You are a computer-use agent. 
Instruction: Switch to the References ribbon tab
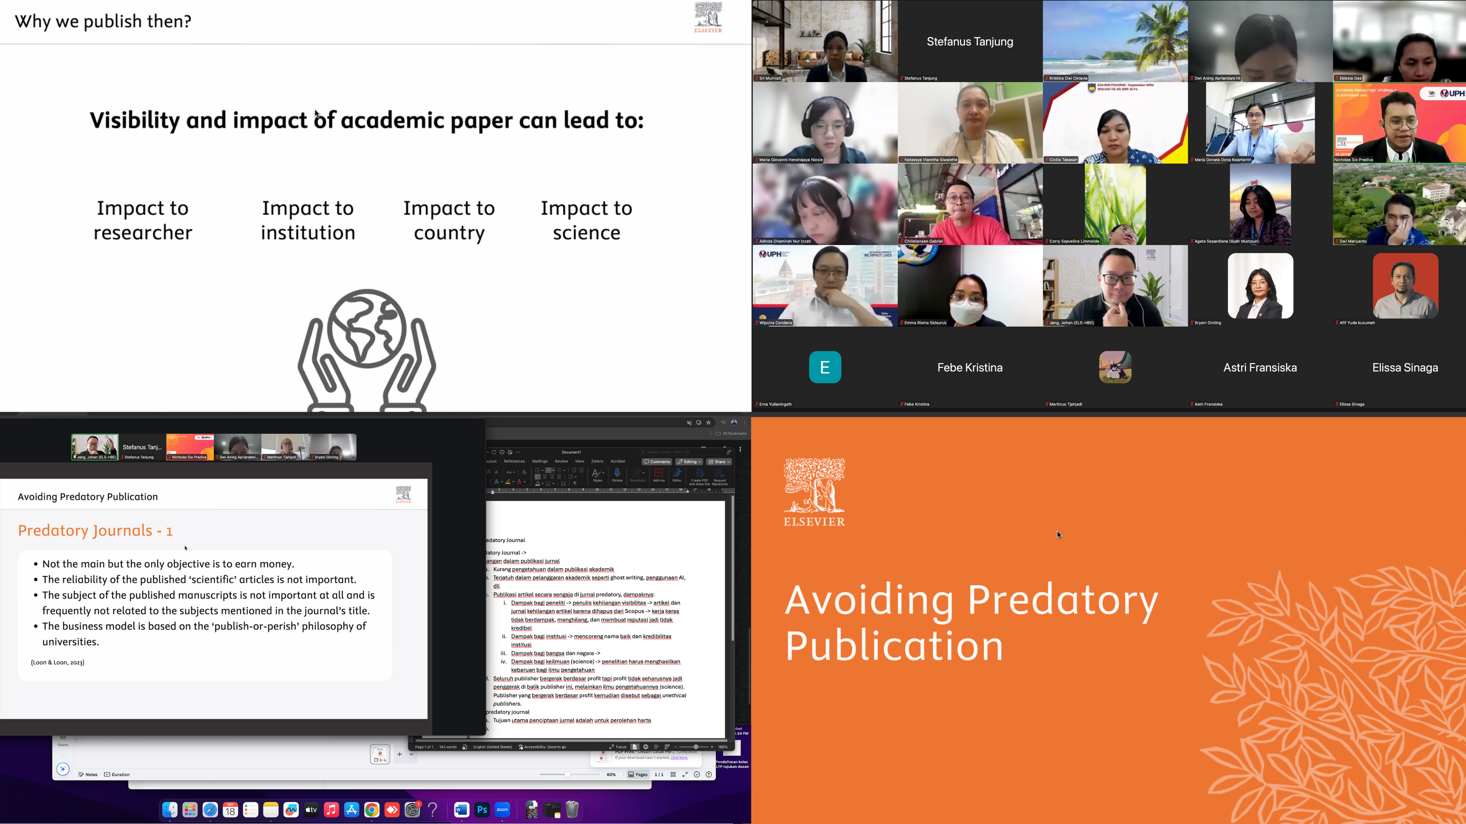pos(514,461)
